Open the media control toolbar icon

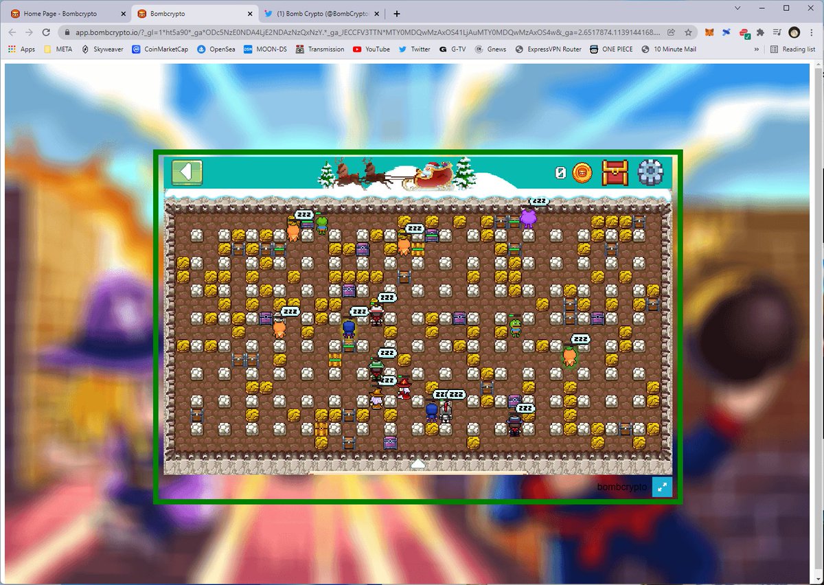(777, 32)
